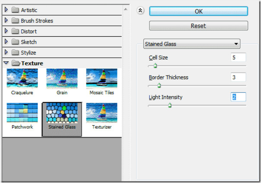Click the Light Intensity slider handle
Viewport: 261px width, 183px height.
170,105
